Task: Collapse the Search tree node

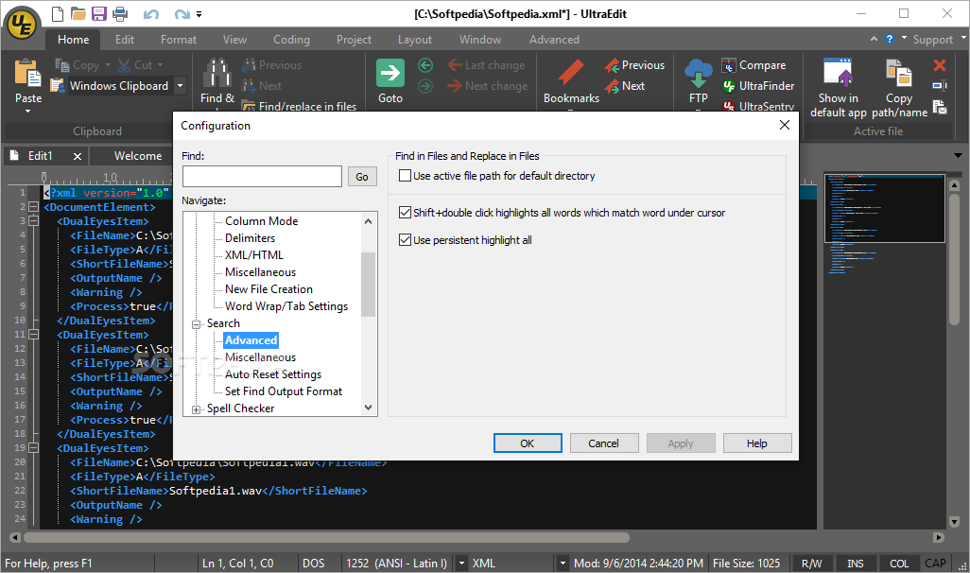Action: tap(196, 323)
